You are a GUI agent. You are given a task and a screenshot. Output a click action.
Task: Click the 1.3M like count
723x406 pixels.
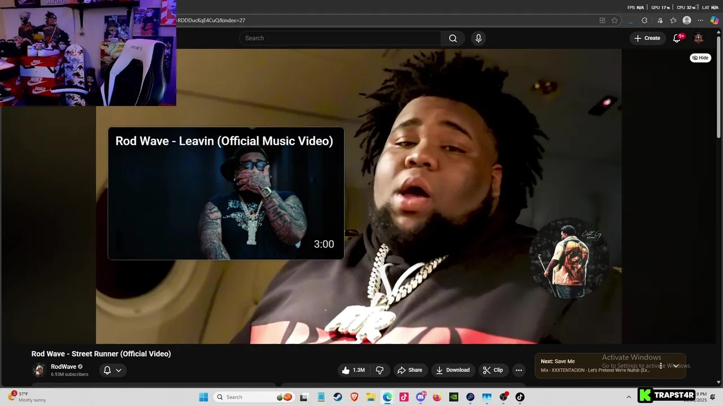pos(359,370)
